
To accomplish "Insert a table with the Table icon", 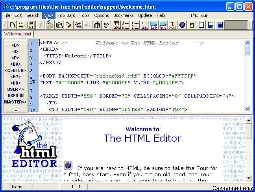I will (x=116, y=25).
